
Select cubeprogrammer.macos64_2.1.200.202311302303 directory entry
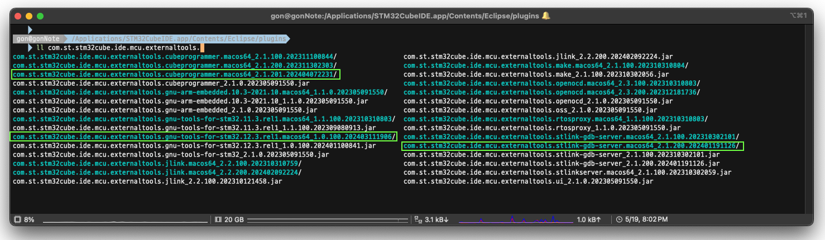coord(175,66)
